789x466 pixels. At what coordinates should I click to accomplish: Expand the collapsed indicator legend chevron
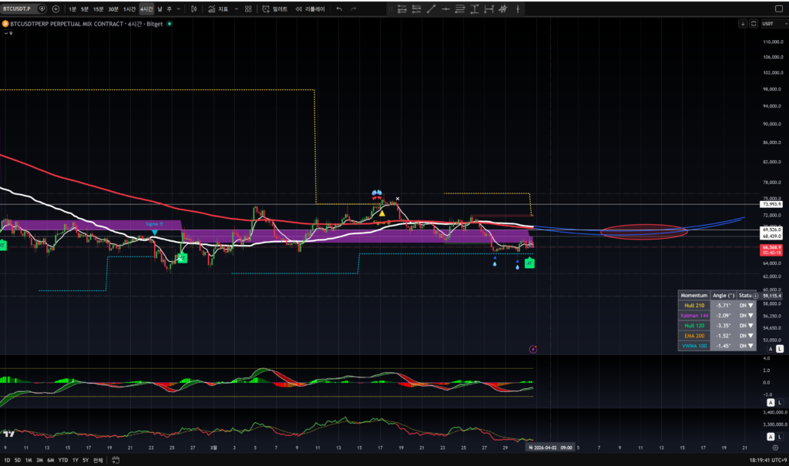pyautogui.click(x=5, y=33)
